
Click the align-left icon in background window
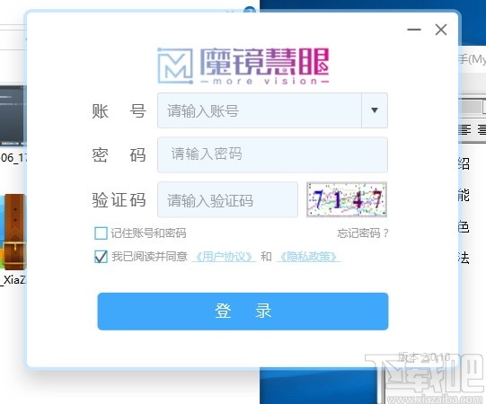click(x=465, y=129)
